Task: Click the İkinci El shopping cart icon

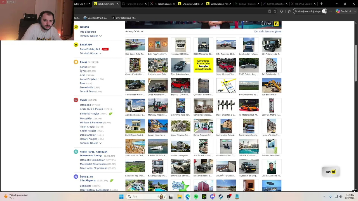Action: pos(76,177)
